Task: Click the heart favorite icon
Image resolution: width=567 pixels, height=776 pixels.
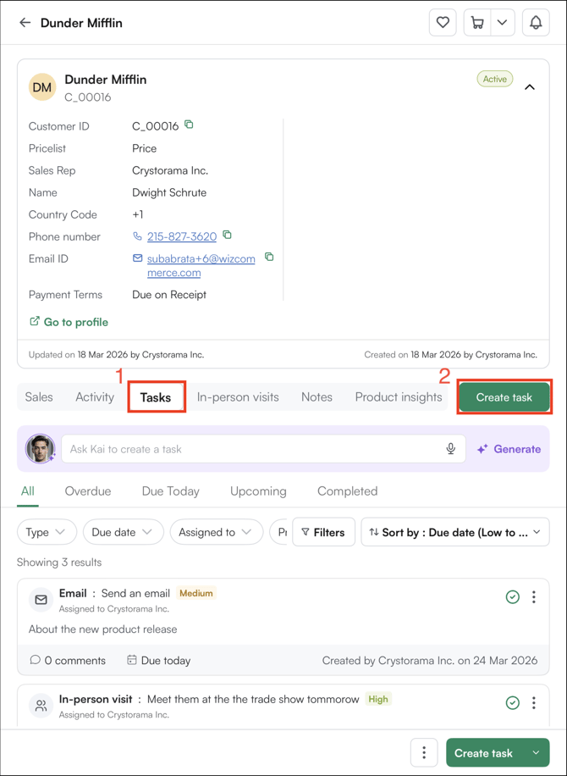Action: pyautogui.click(x=443, y=23)
